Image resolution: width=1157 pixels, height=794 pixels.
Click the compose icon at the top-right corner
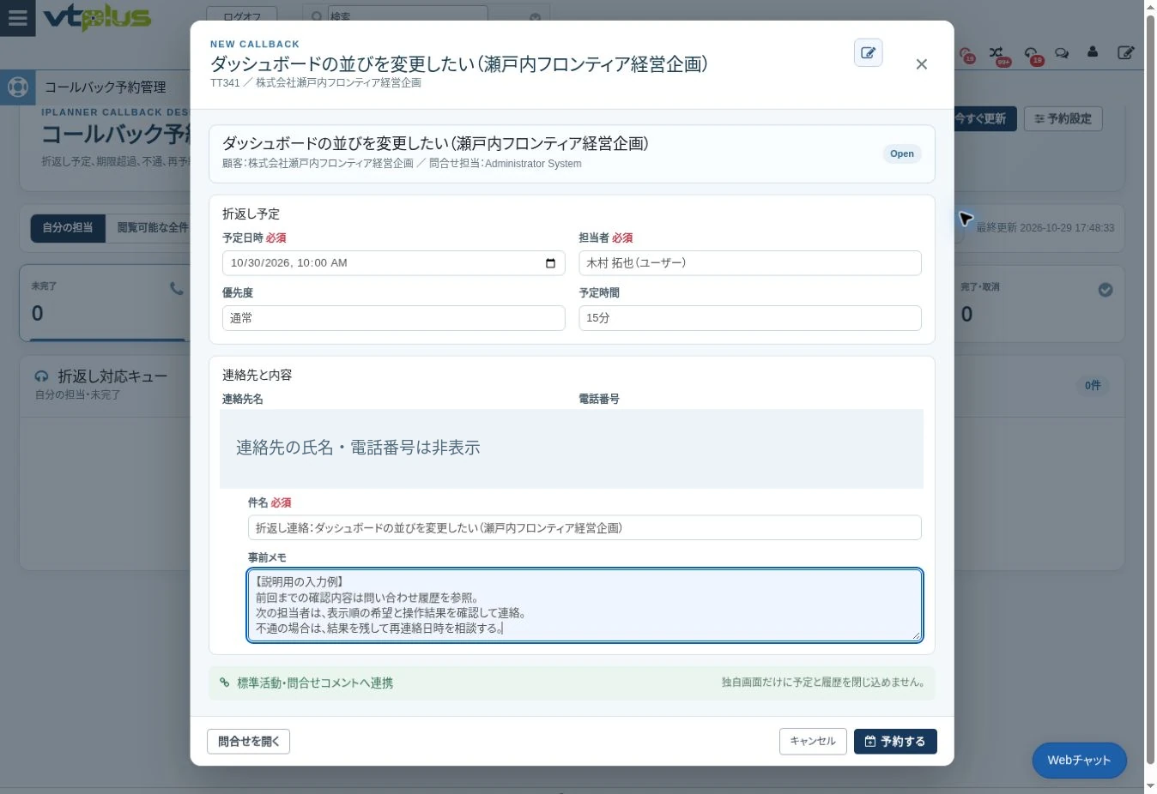(1125, 53)
